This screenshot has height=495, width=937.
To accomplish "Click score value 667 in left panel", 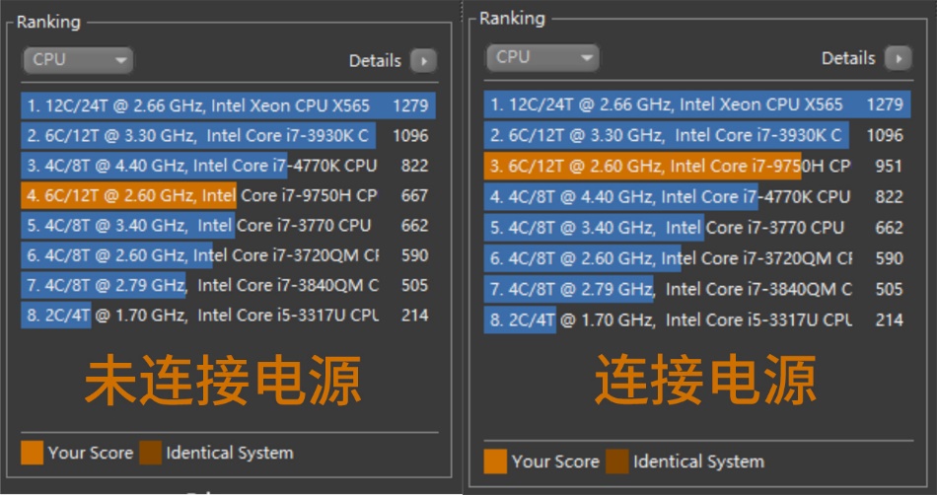I will [x=414, y=195].
